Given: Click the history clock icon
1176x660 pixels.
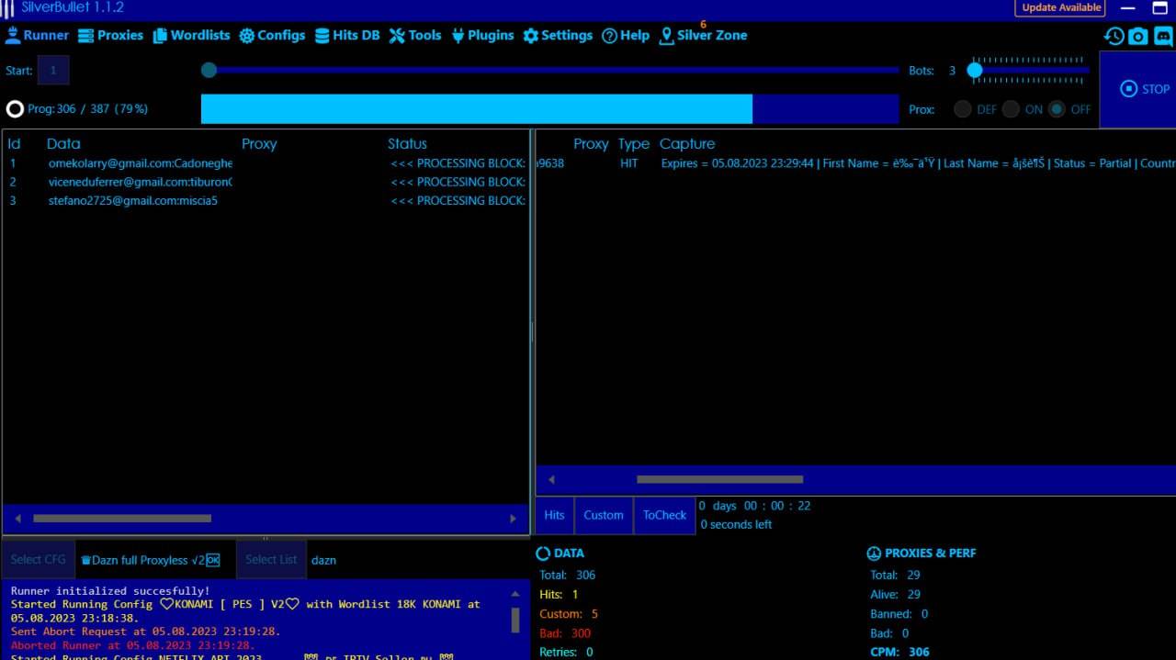Looking at the screenshot, I should point(1114,36).
